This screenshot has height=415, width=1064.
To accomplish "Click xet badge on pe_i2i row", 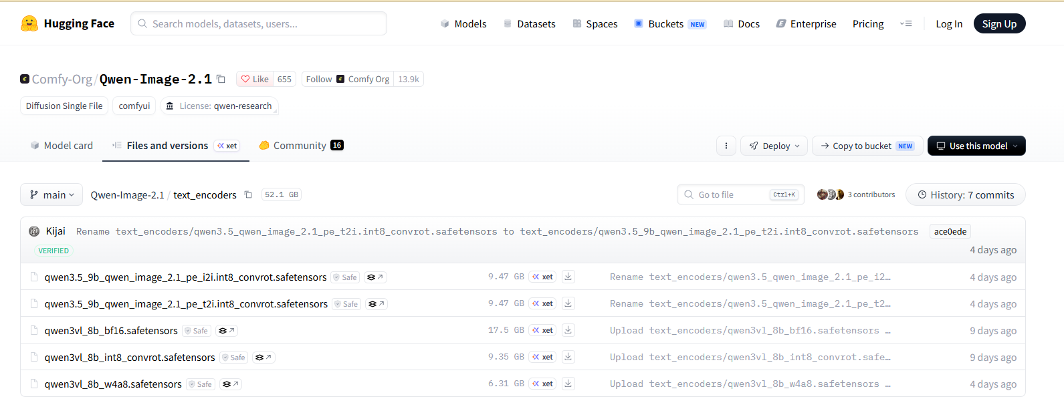I will 543,277.
